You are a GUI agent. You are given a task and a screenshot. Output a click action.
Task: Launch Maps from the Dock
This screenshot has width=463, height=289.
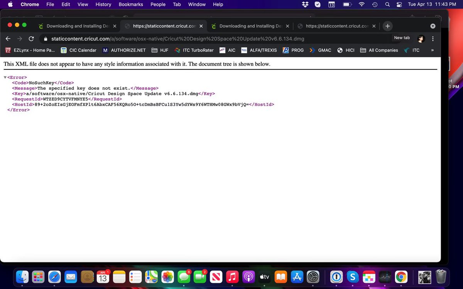click(x=151, y=277)
